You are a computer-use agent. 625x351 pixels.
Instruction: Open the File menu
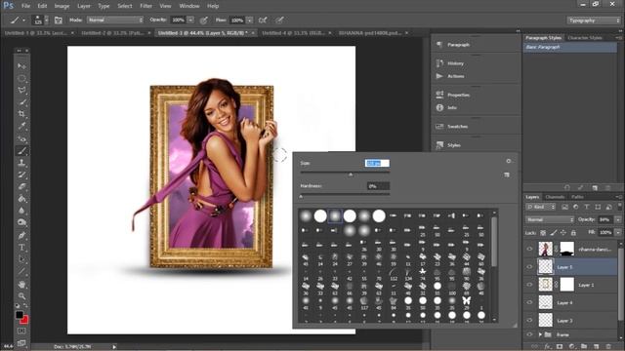(x=26, y=6)
